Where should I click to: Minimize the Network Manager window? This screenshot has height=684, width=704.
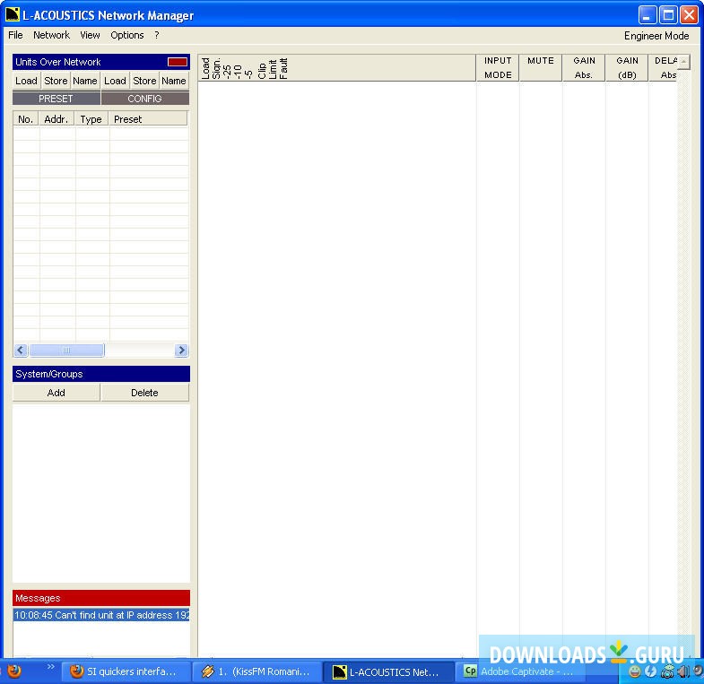coord(647,15)
